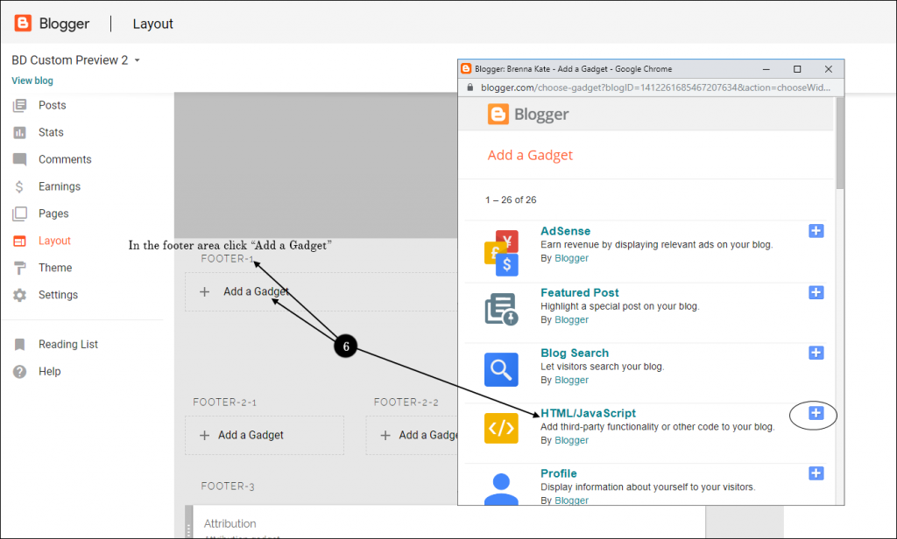This screenshot has height=539, width=897.
Task: Go to the Stats section
Action: click(x=51, y=132)
